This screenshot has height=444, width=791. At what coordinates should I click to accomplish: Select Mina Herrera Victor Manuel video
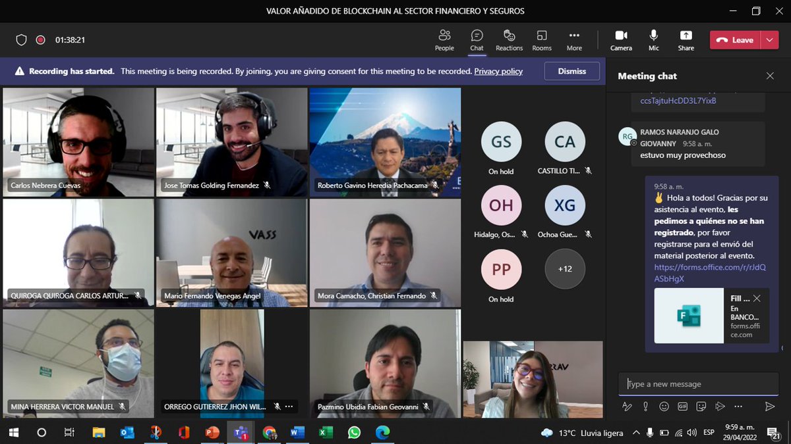78,364
